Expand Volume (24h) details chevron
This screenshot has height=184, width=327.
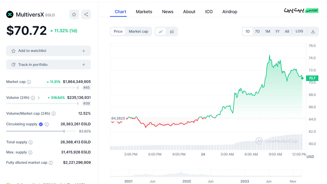39,98
